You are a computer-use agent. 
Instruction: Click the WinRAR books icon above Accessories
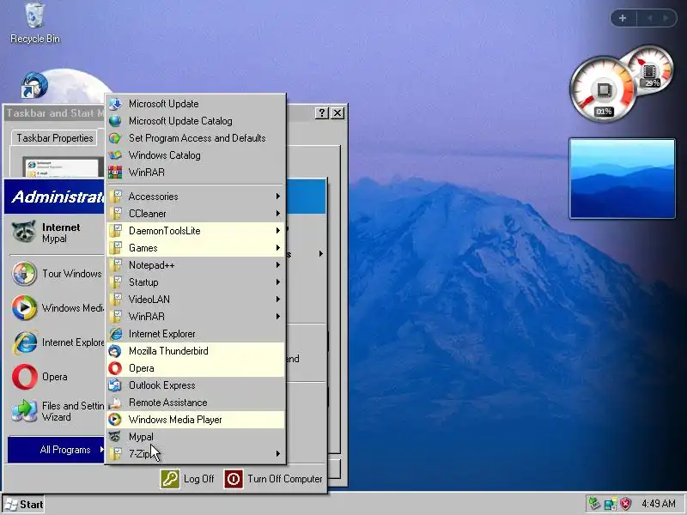[x=115, y=173]
